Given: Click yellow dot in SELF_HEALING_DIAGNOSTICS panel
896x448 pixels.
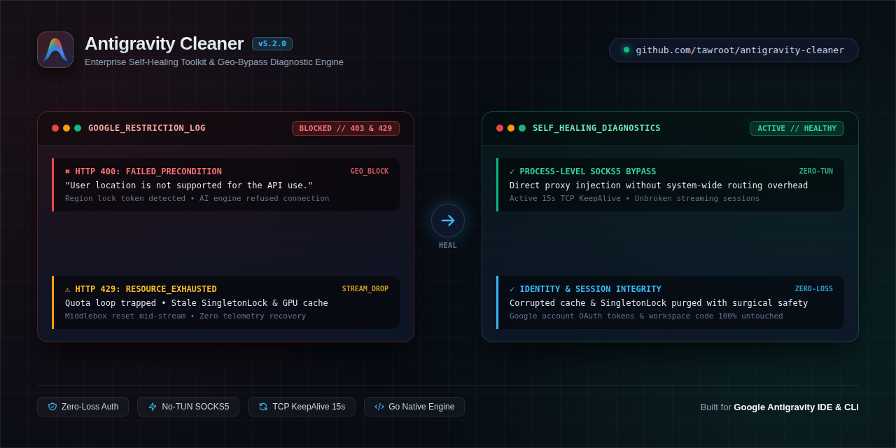Looking at the screenshot, I should (511, 128).
